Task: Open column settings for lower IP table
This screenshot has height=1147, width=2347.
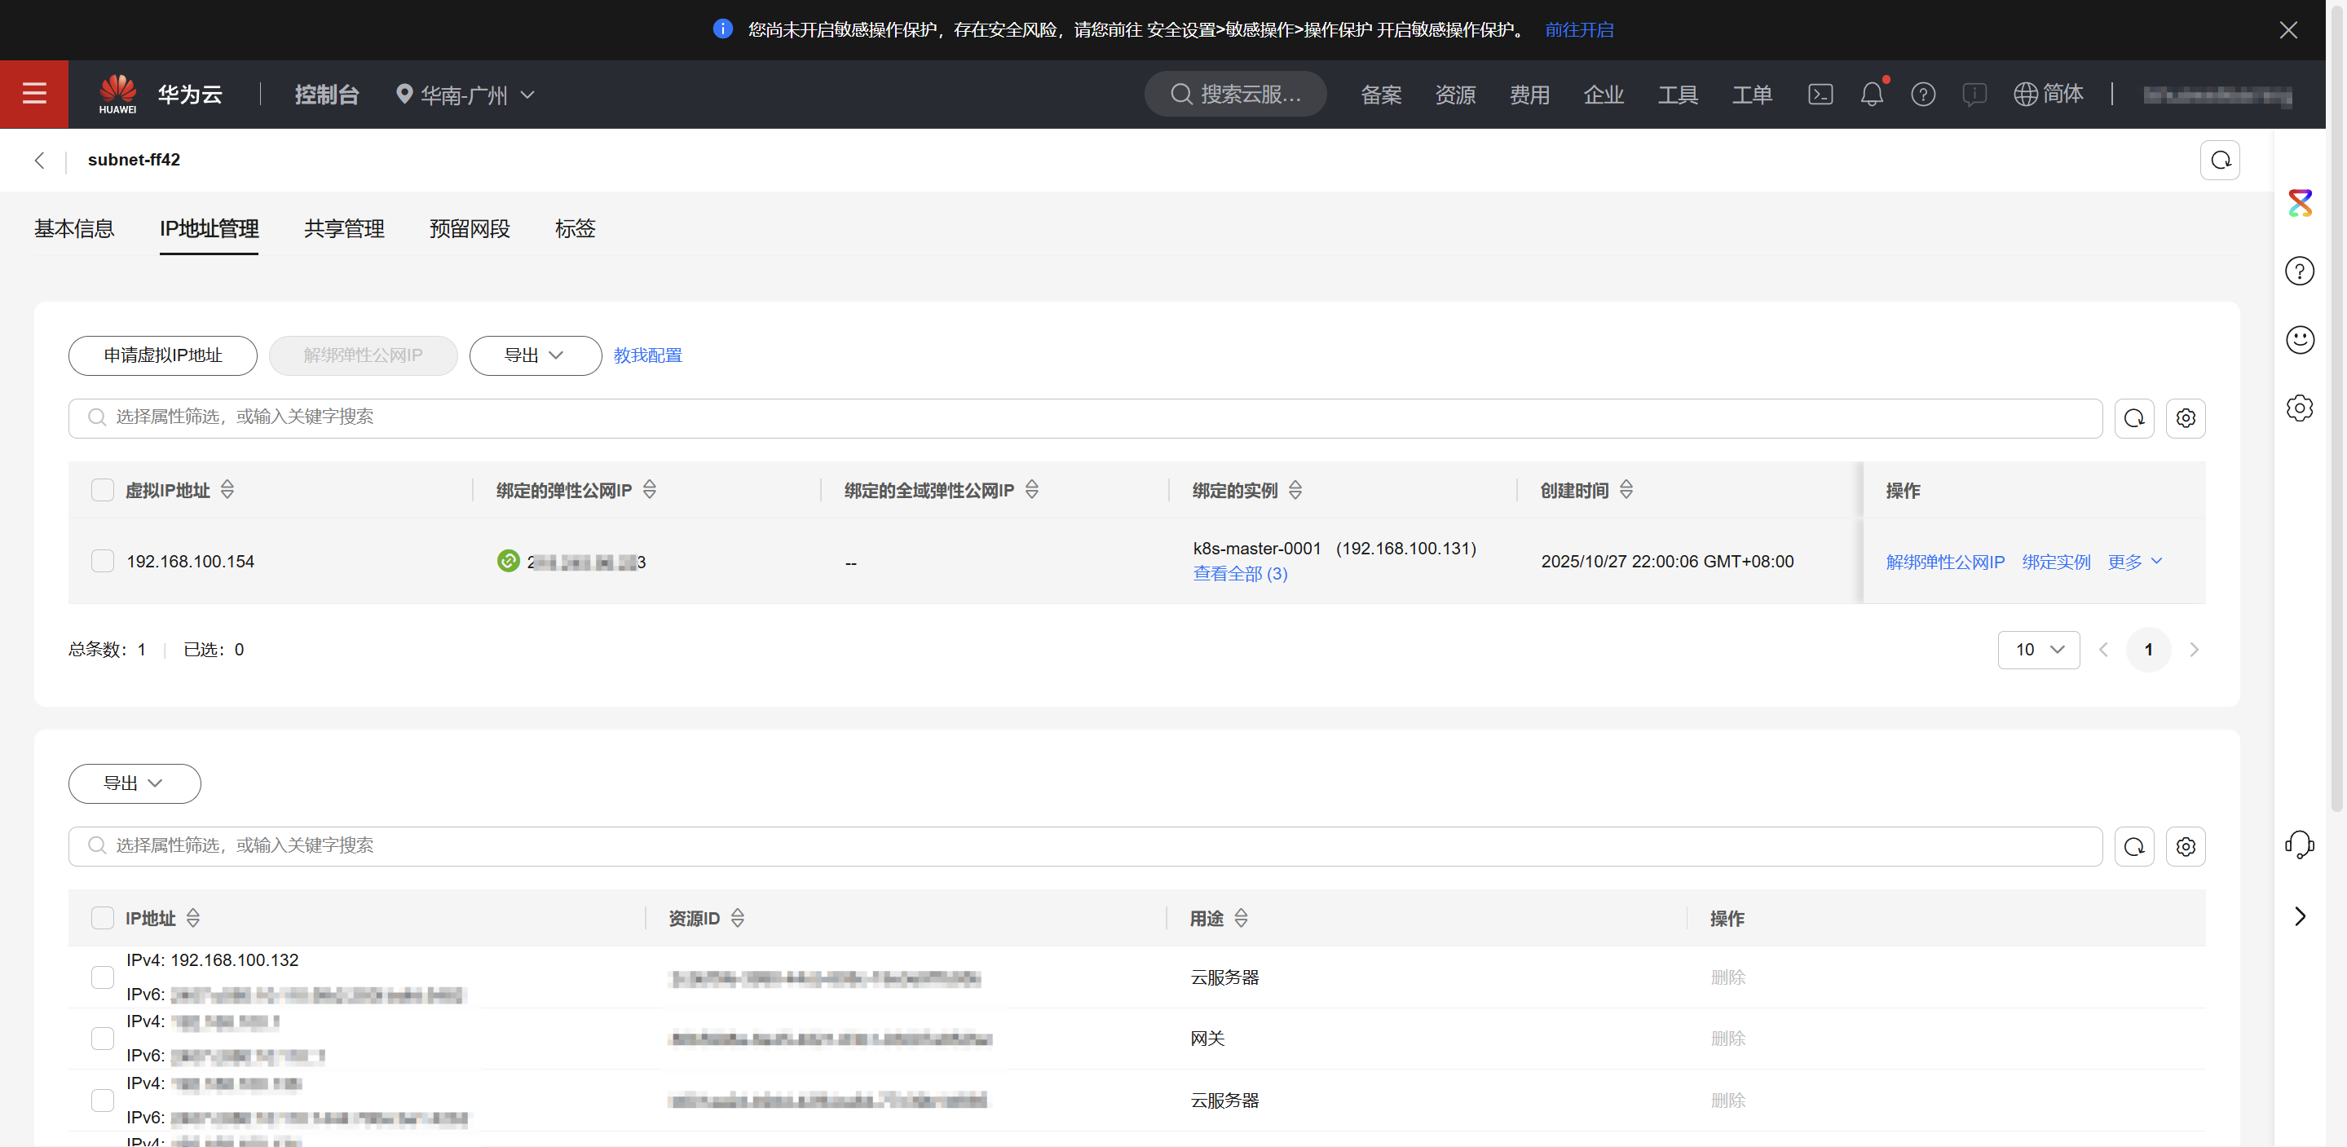Action: coord(2185,846)
